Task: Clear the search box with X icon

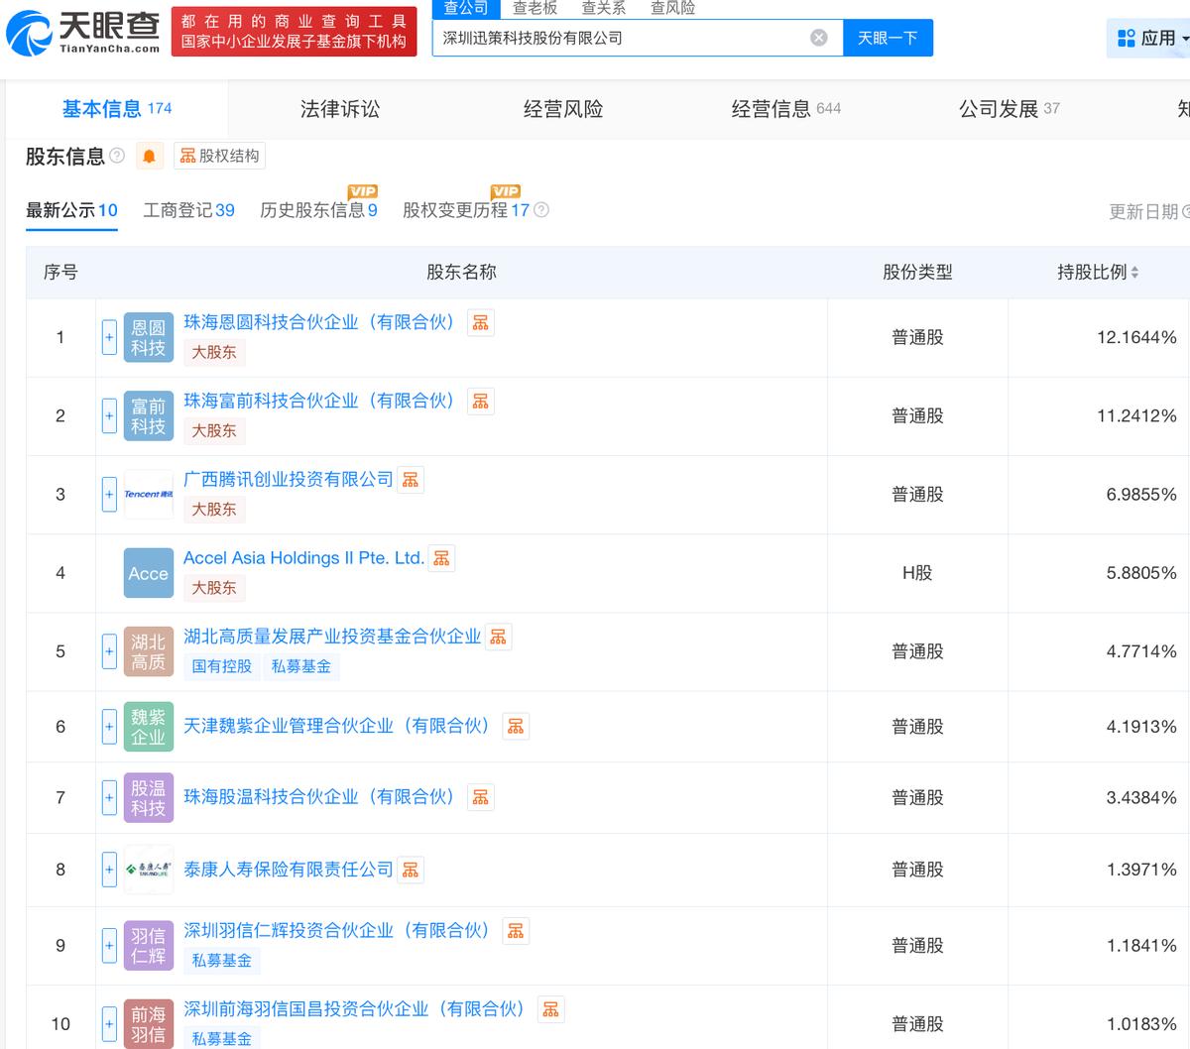Action: pos(819,38)
